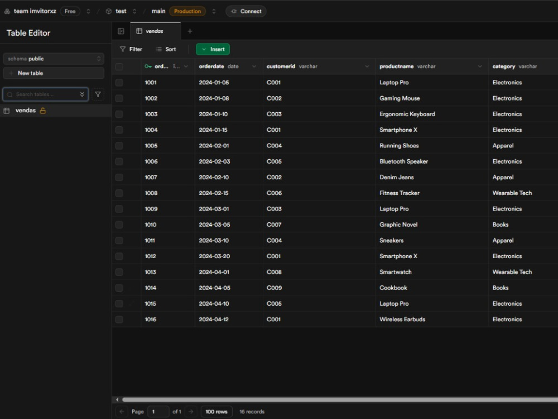Open the orderid column header dropdown arrow
The image size is (558, 419).
(186, 66)
